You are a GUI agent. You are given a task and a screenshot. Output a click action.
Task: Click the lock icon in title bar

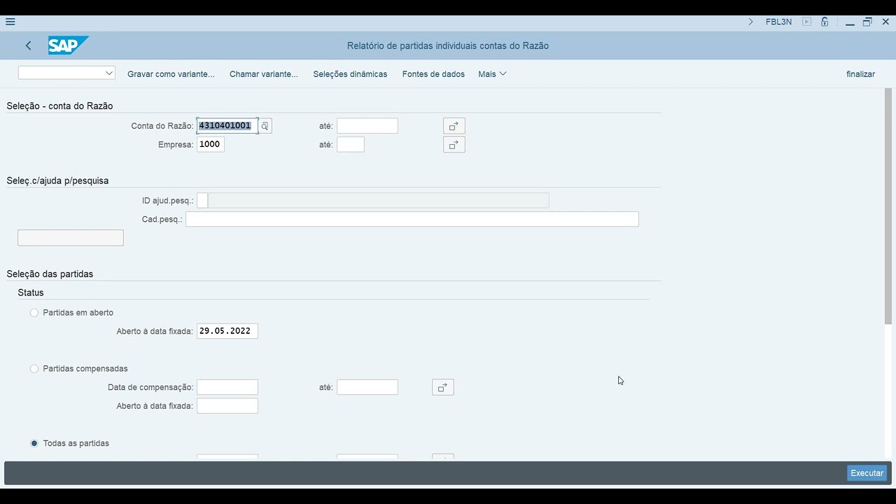825,22
